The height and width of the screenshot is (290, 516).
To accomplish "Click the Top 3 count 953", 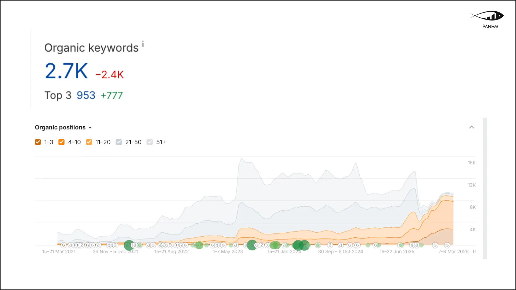I will [x=86, y=95].
